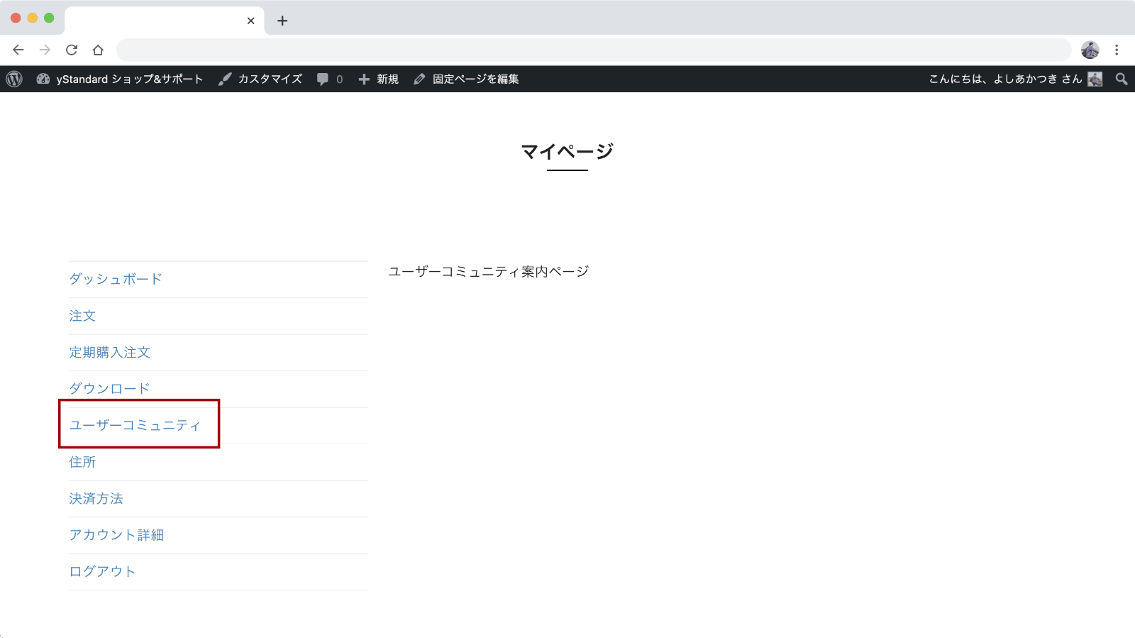Open カスタマイズ in admin bar
Viewport: 1135px width, 638px height.
(260, 79)
